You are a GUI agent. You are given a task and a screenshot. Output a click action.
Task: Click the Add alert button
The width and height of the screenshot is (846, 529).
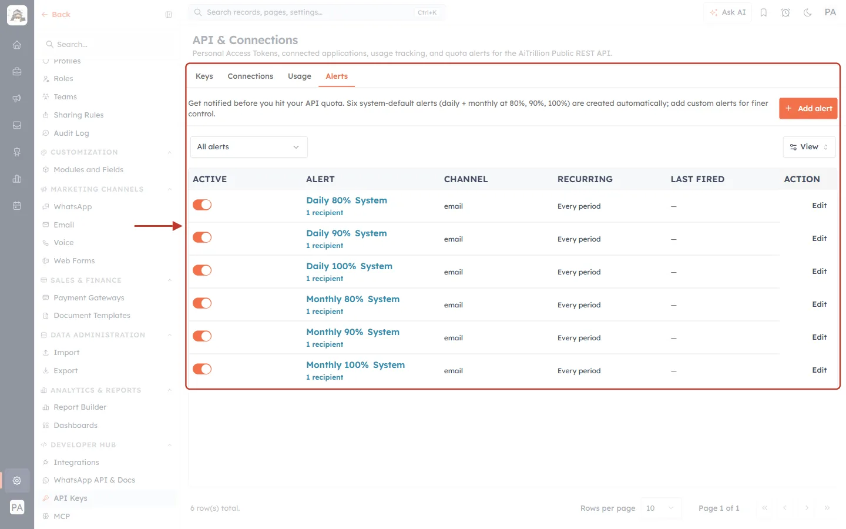[808, 108]
